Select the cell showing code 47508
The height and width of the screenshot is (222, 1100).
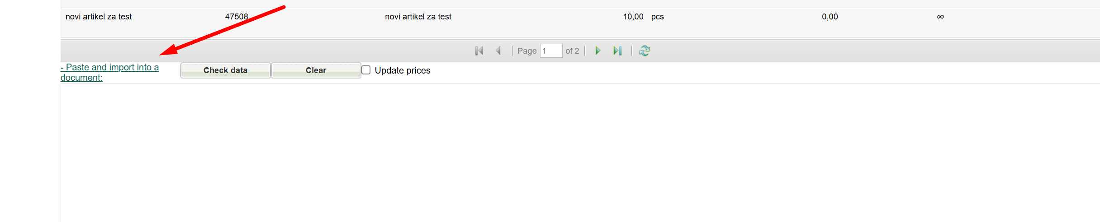237,17
